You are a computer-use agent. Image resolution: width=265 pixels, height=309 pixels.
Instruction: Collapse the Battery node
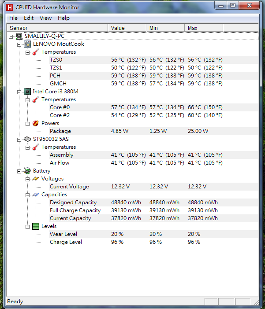[19, 171]
